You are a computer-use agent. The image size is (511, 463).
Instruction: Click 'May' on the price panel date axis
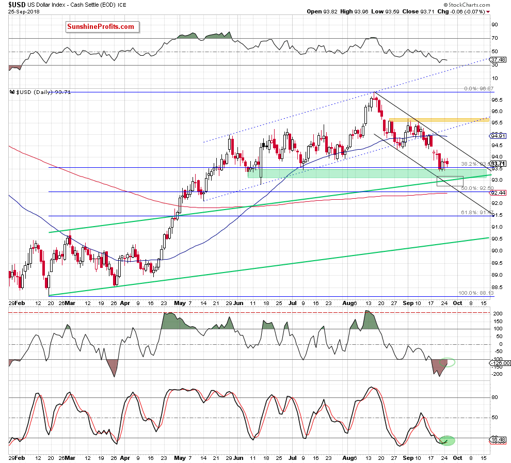(x=180, y=303)
